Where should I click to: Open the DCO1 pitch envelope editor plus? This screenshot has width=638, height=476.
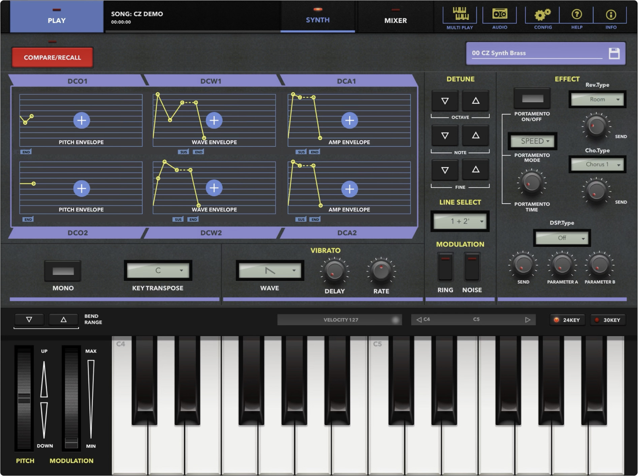tap(82, 120)
